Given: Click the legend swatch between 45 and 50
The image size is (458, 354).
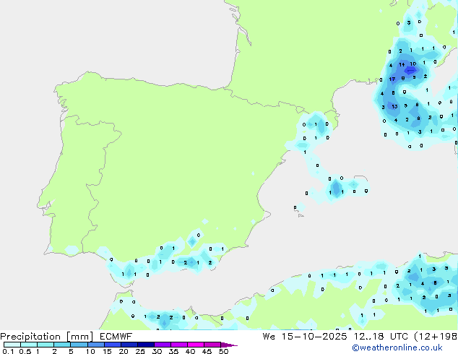Looking at the screenshot, I should 212,345.
